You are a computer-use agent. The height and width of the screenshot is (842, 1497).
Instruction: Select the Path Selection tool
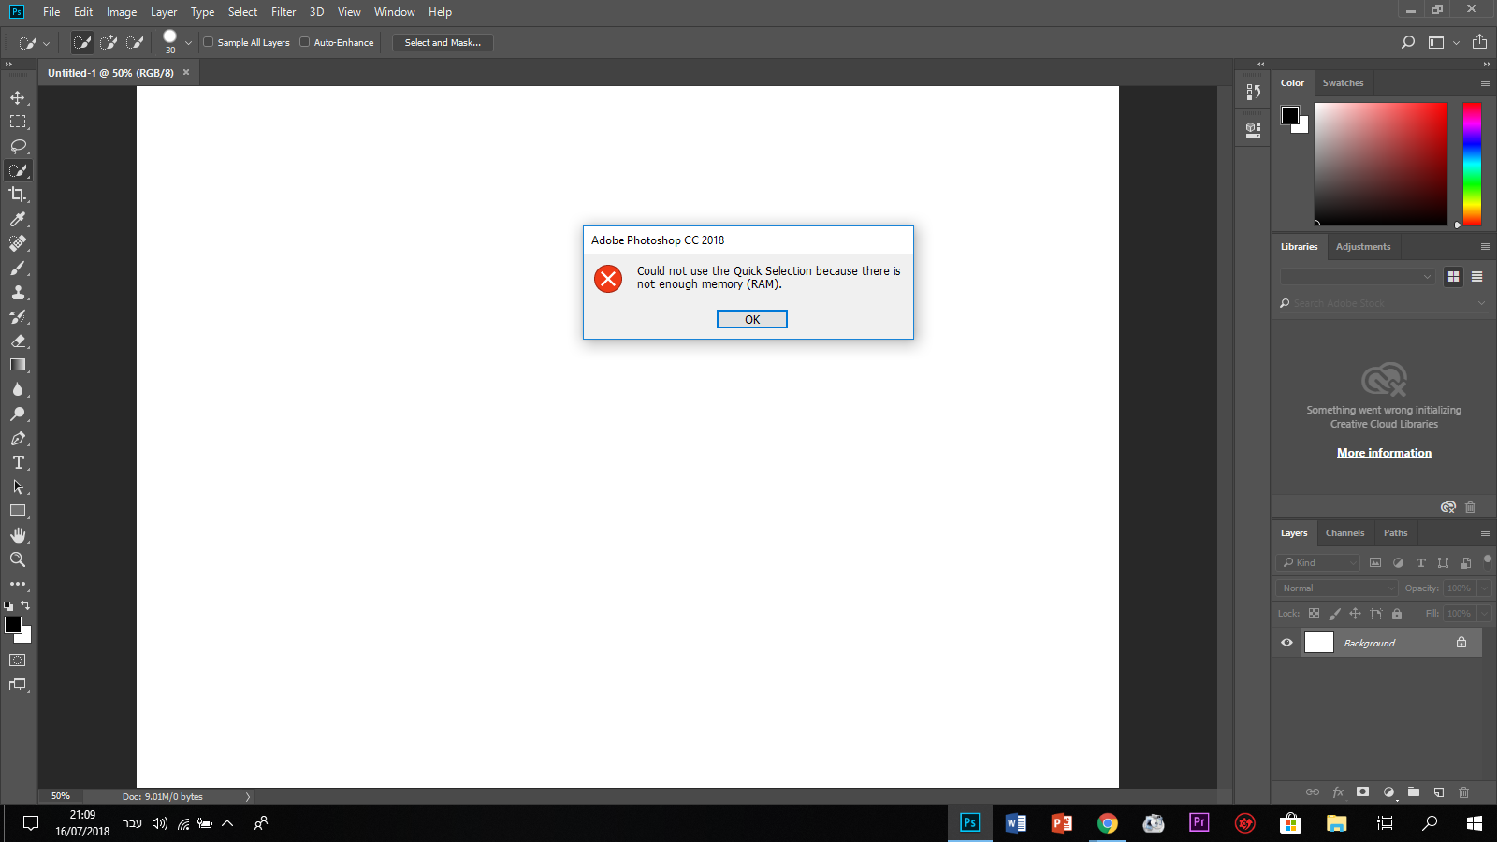18,486
